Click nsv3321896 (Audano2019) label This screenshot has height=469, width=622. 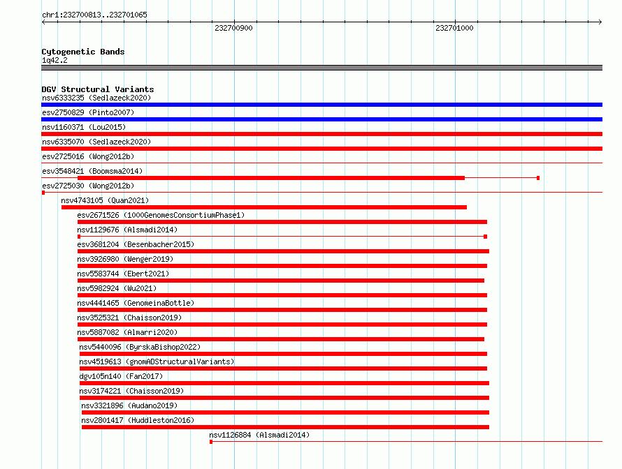[x=129, y=405]
